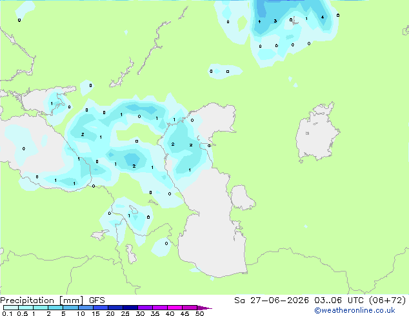Screen dimensions: 409x316
Task: Click the "03..06 UTC" time range text
Action: pos(339,301)
